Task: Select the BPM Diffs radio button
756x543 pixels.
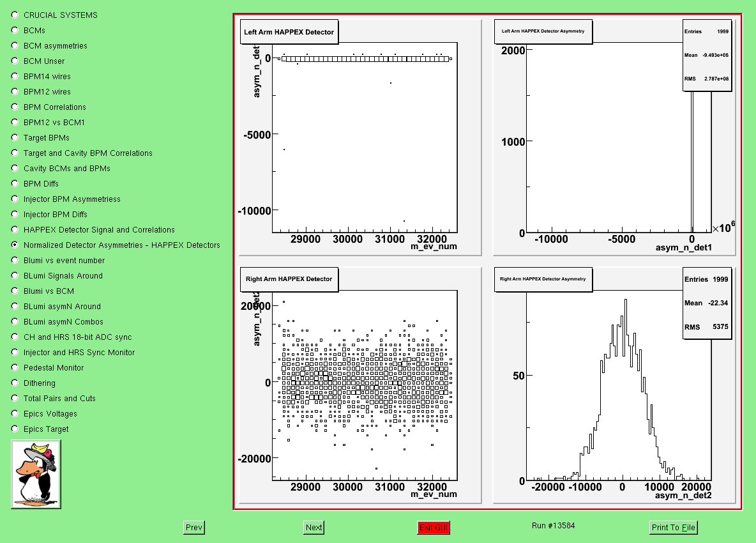Action: 15,184
